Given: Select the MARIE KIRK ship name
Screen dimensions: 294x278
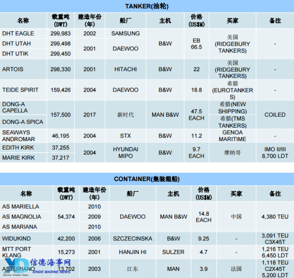Looking at the screenshot, I should (x=18, y=158).
